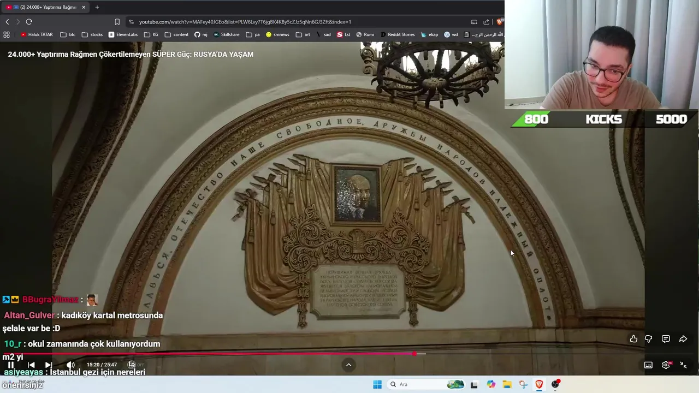This screenshot has height=393, width=699.
Task: Click the video title text
Action: (x=131, y=54)
